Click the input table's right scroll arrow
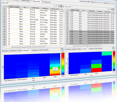The height and width of the screenshot is (102, 117). click(62, 46)
